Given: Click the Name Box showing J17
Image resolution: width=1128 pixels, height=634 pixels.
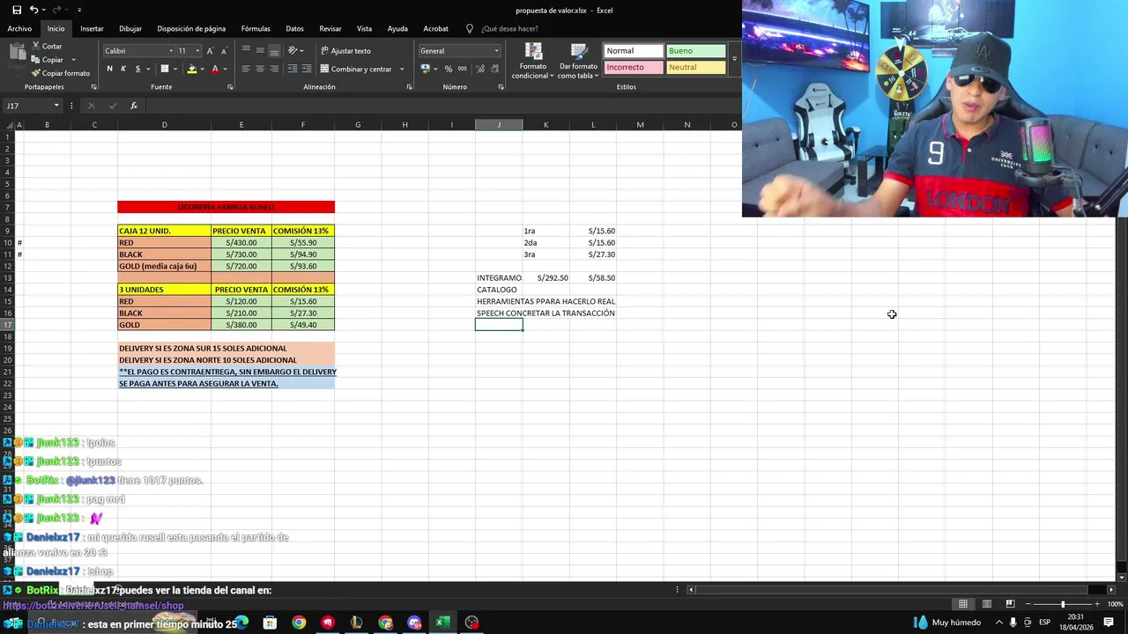Looking at the screenshot, I should pos(32,106).
